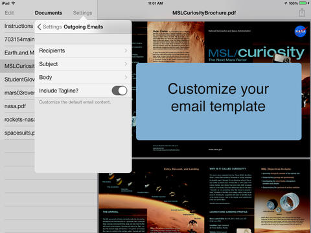Tap the blue Customize email template banner

[218, 102]
